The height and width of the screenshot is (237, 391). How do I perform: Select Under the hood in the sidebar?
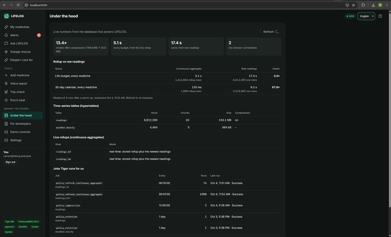coord(22,115)
